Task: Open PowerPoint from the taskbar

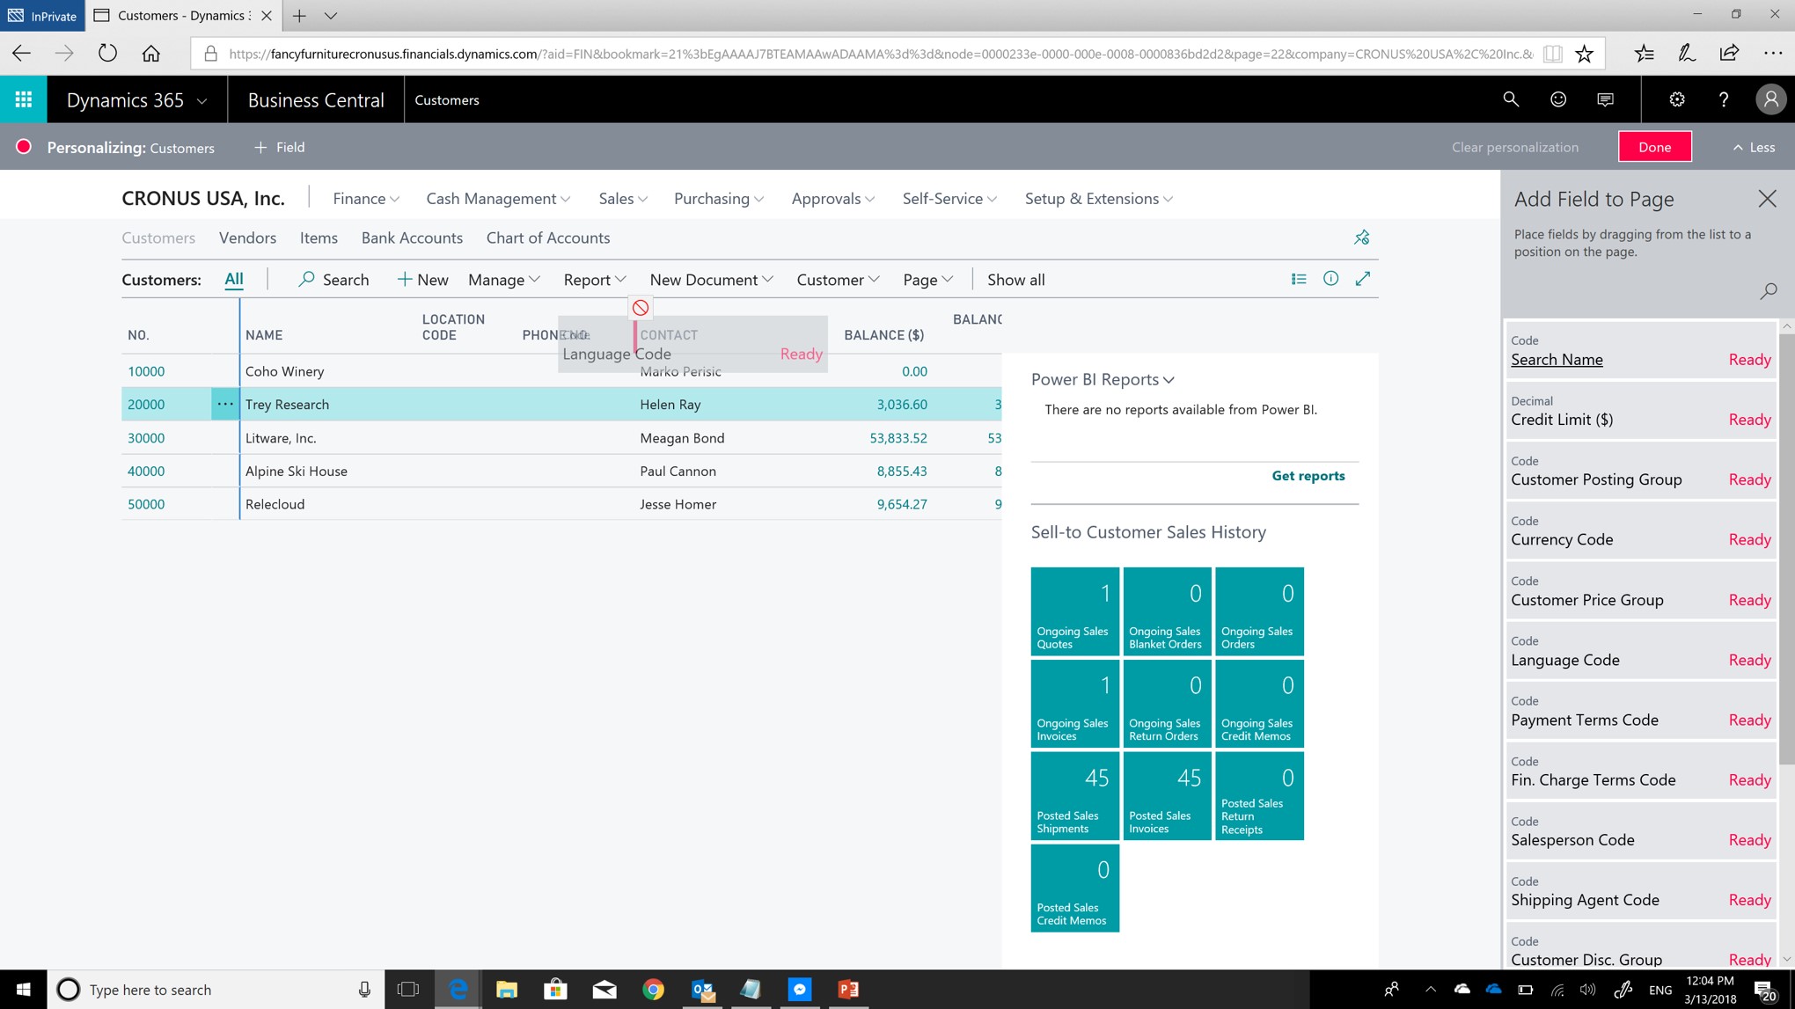Action: [849, 990]
